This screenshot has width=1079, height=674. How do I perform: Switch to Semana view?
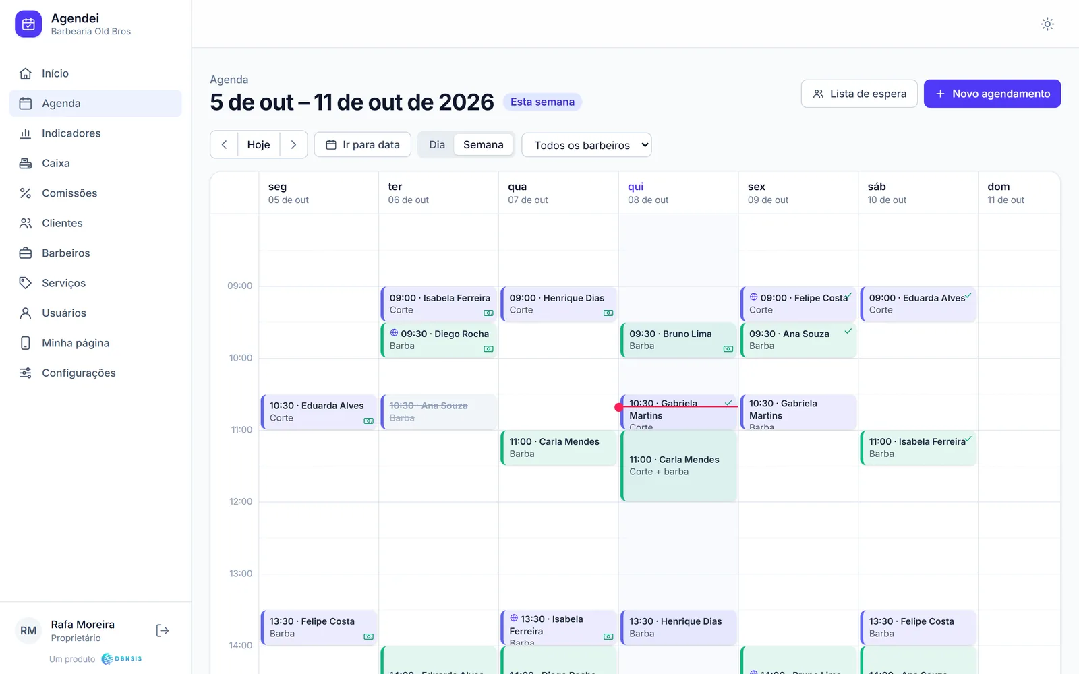484,145
